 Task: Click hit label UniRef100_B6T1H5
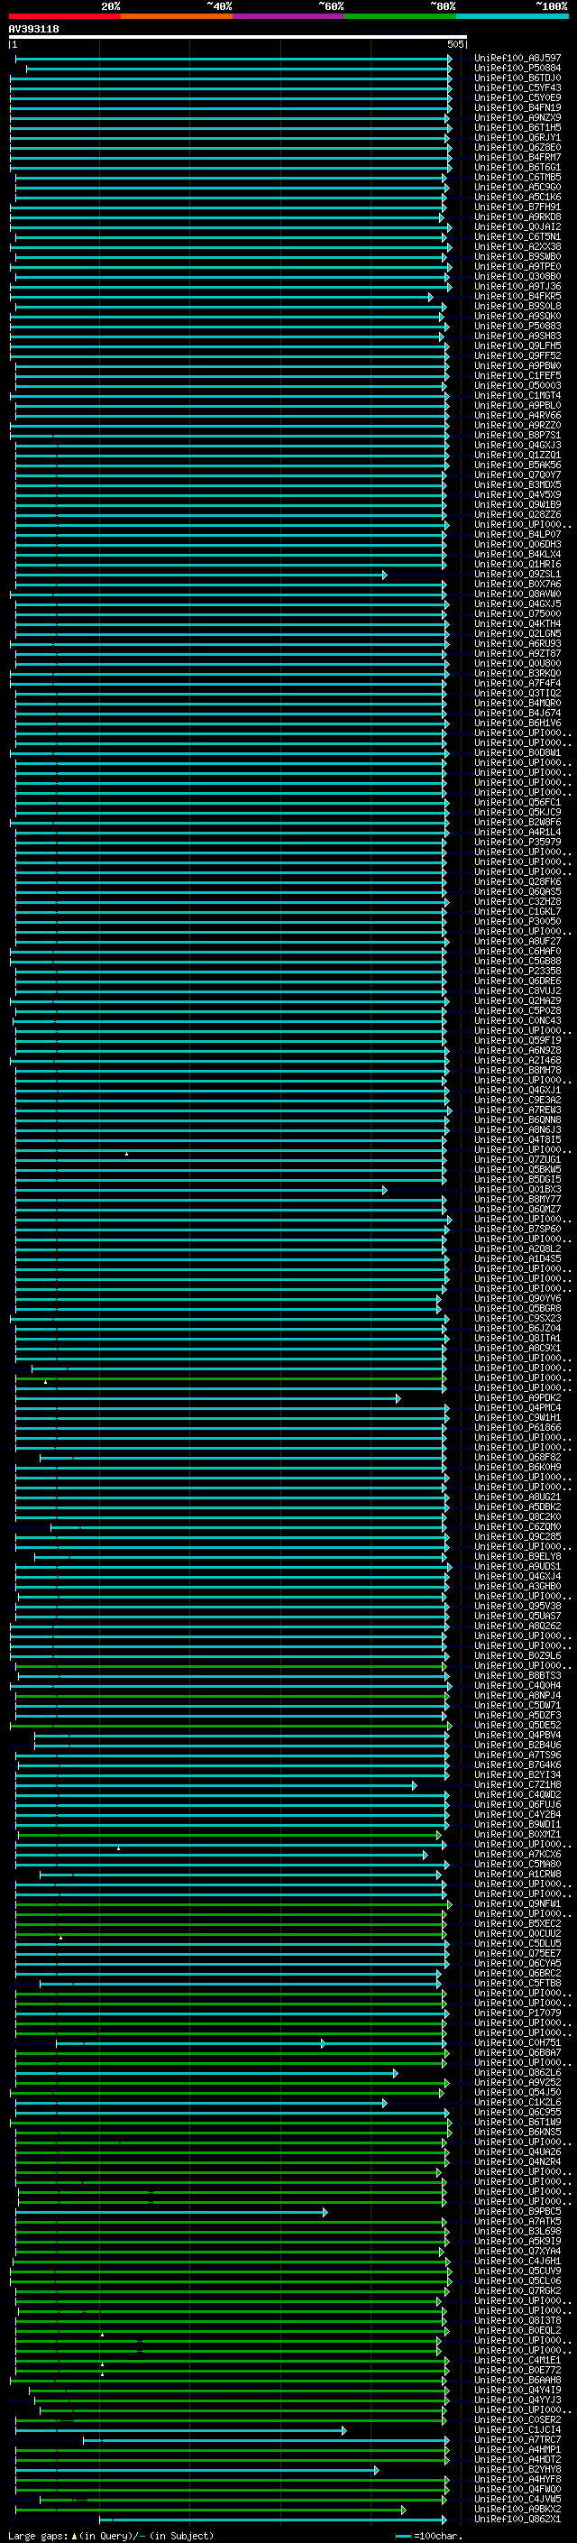pos(517,127)
